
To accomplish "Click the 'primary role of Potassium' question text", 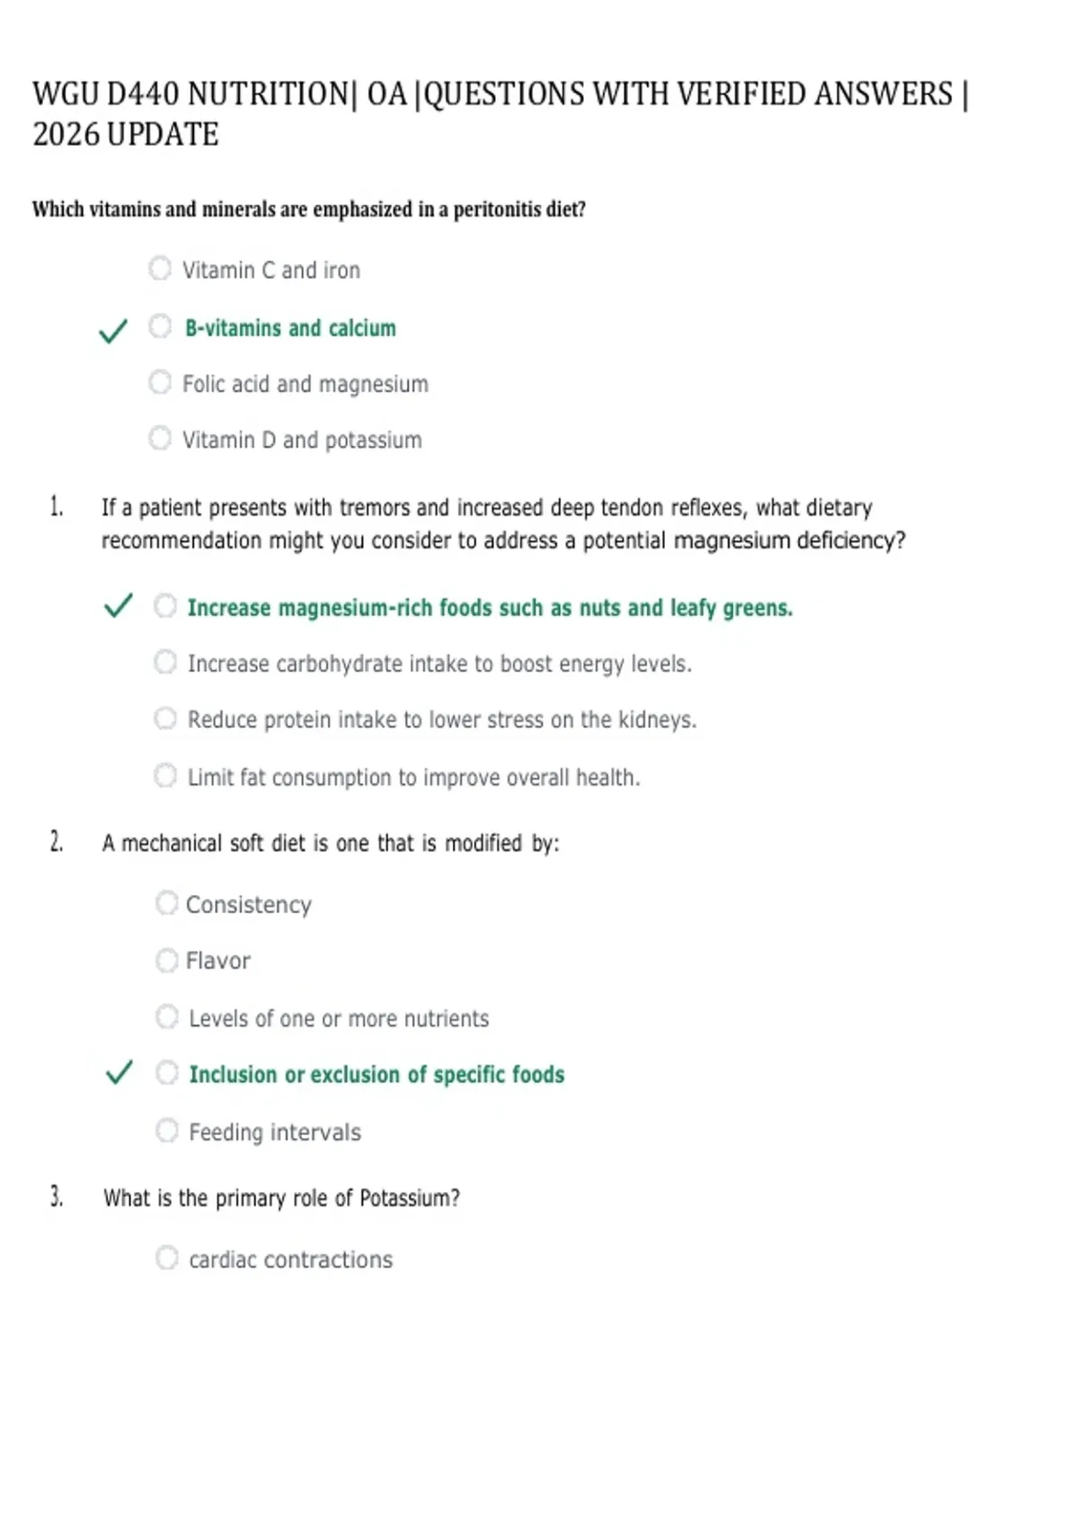I will click(x=282, y=1198).
